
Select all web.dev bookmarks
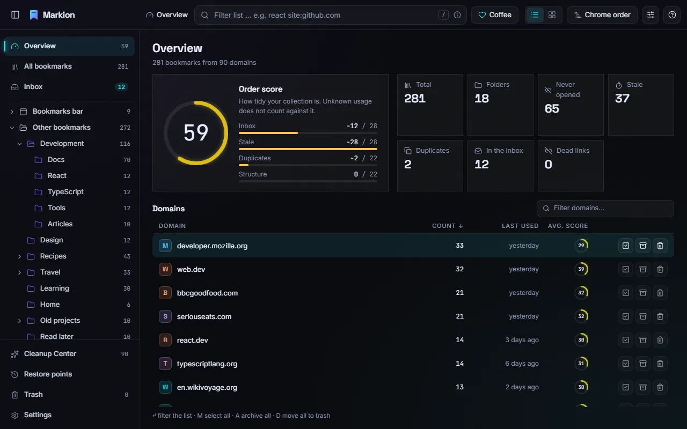(626, 269)
